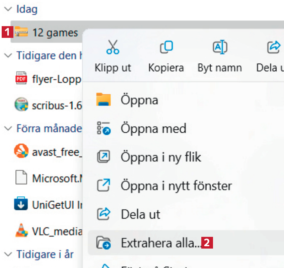The height and width of the screenshot is (268, 284).
Task: Click the 12 games zip folder icon
Action: click(x=22, y=32)
